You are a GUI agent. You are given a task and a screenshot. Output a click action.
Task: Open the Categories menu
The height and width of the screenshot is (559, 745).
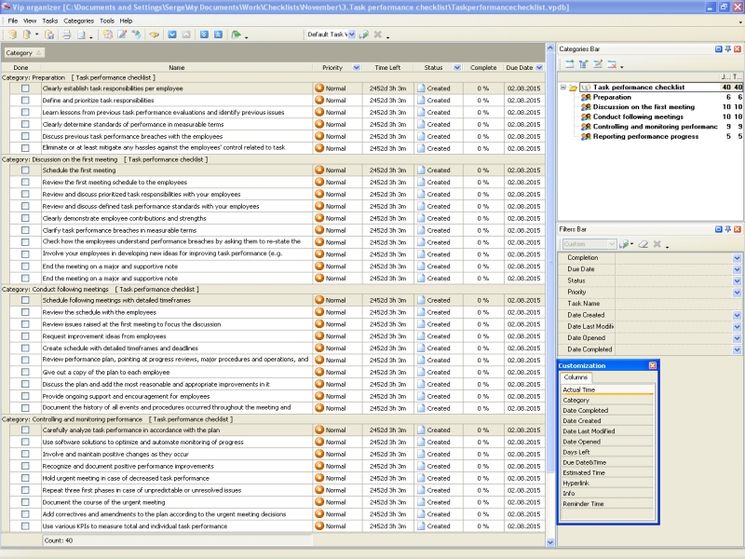(x=78, y=20)
